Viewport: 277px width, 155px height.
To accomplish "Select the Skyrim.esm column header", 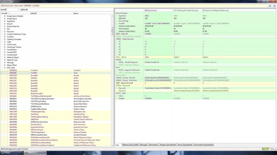I will click(x=158, y=11).
